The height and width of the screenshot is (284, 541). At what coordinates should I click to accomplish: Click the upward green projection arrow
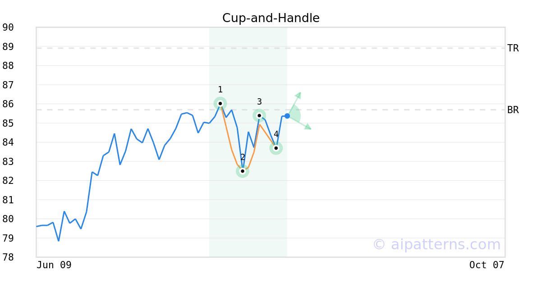click(x=294, y=104)
